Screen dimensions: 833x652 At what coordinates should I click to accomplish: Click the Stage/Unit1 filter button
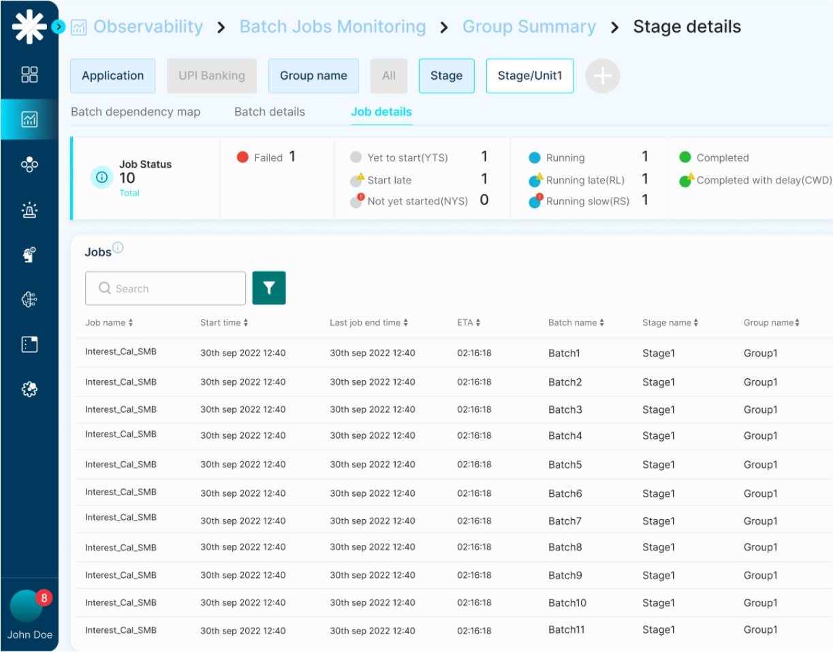(x=529, y=76)
